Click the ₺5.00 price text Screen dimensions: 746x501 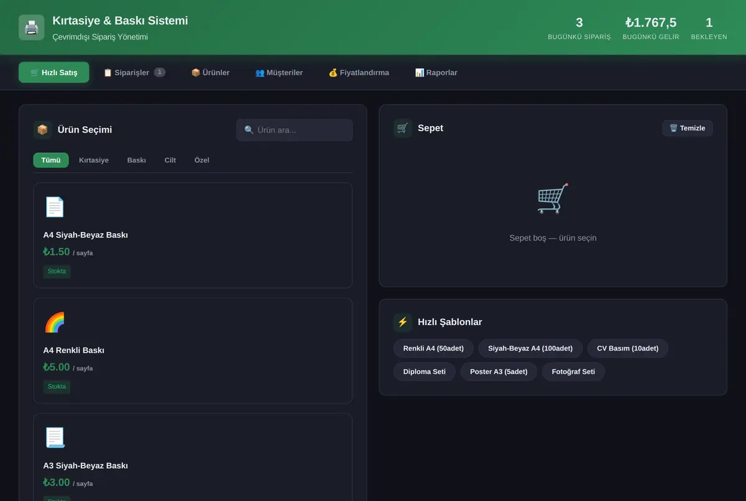point(57,367)
